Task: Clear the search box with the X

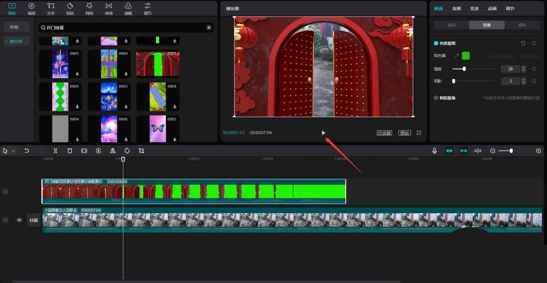Action: click(209, 27)
